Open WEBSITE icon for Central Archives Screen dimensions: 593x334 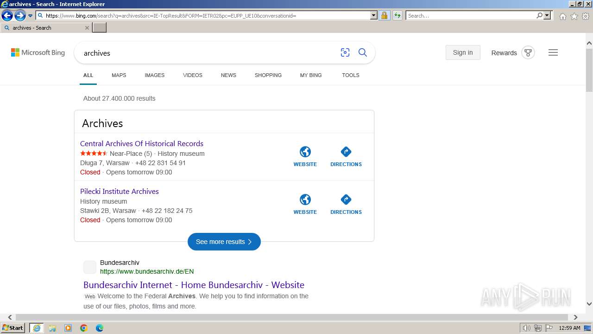coord(305,156)
